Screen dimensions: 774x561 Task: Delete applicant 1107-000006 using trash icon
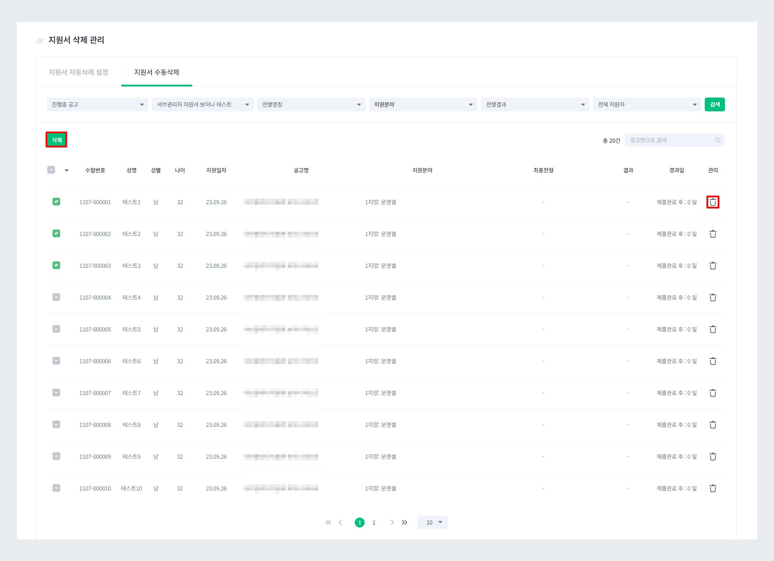click(713, 361)
